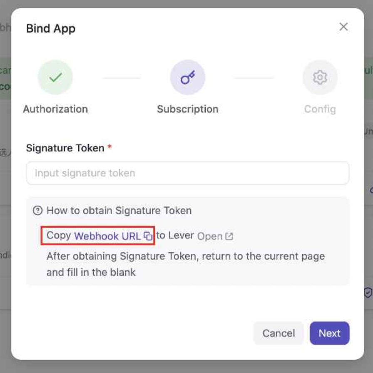The image size is (373, 373).
Task: Click the green Authorization checkmark icon
Action: tap(55, 77)
